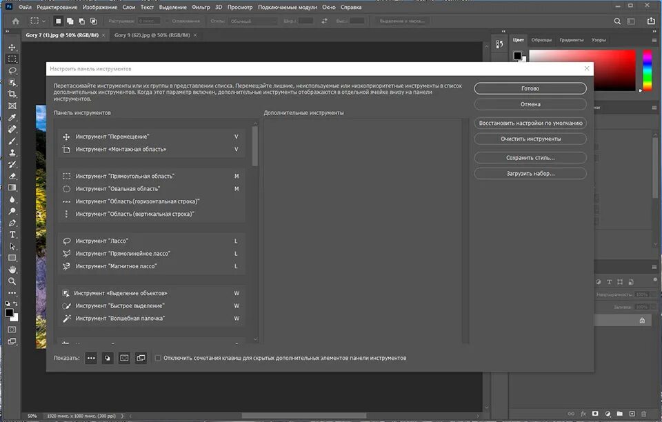Choose the Zoom magnifier tool
The image size is (662, 422).
(12, 281)
